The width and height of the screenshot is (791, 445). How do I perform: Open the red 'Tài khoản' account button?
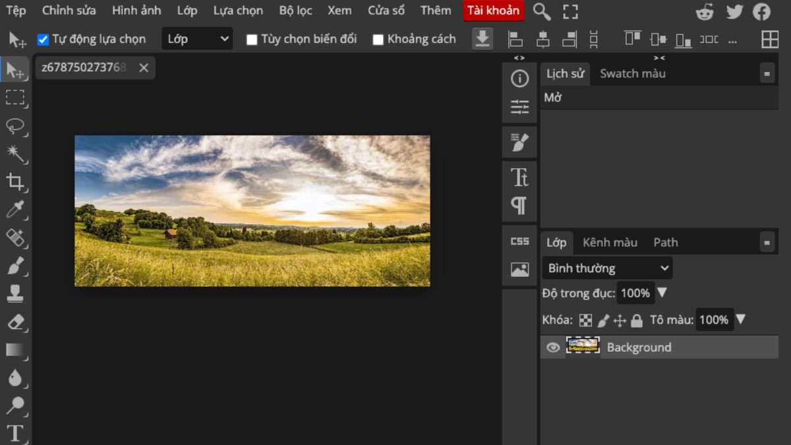click(x=493, y=11)
